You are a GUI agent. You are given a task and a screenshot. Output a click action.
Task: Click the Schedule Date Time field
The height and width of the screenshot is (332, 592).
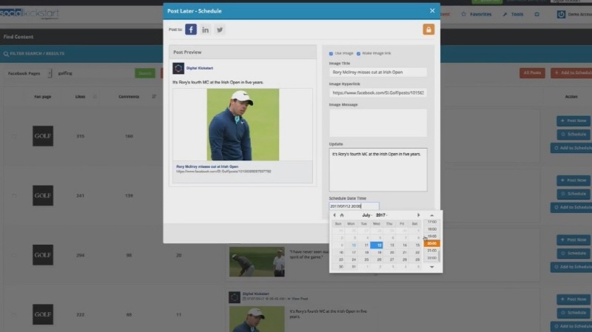tap(354, 206)
